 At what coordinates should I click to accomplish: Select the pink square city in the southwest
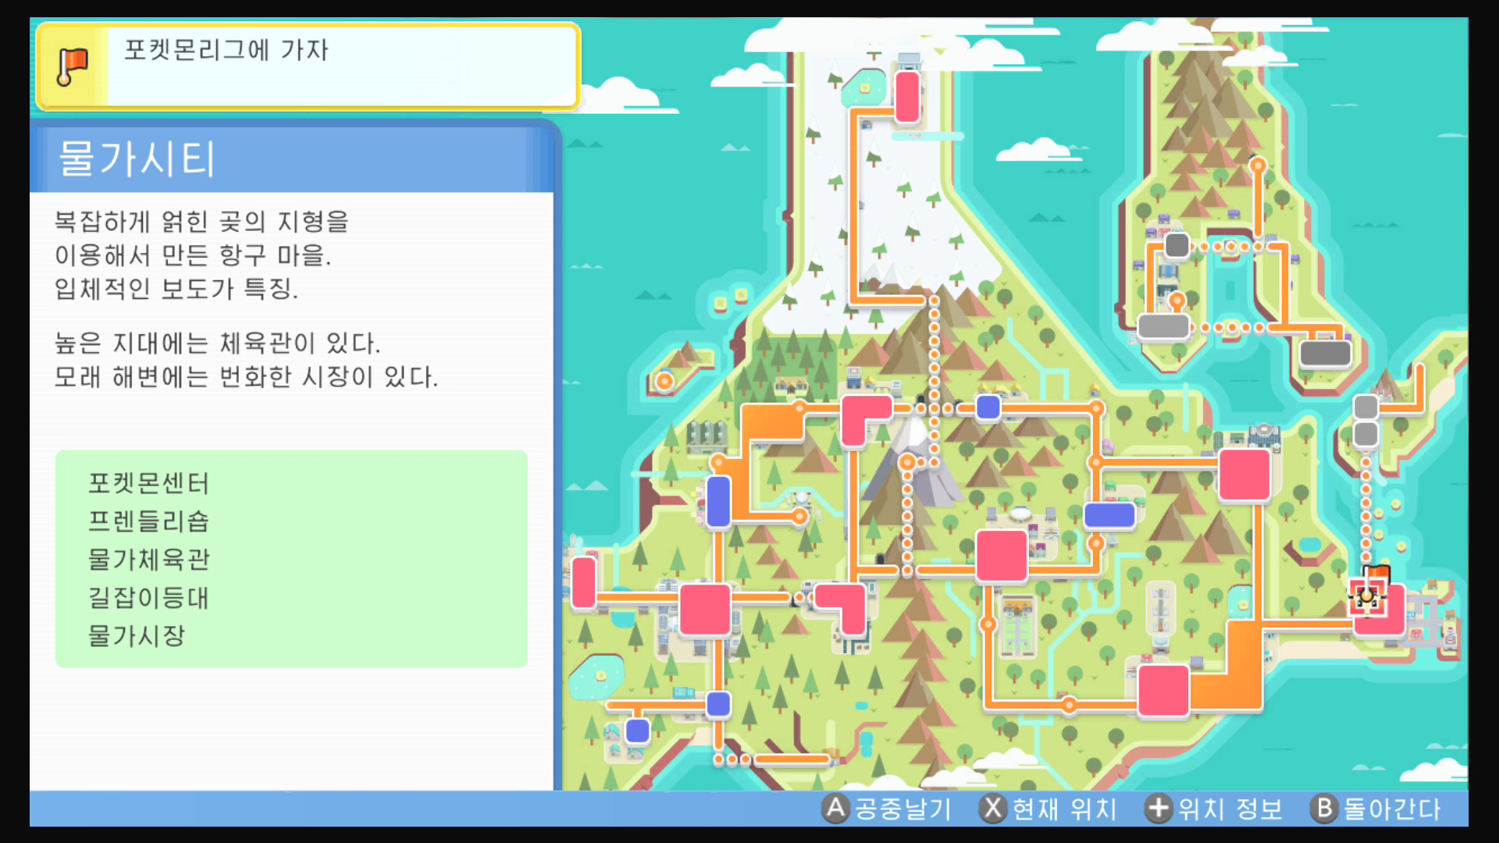tap(705, 610)
